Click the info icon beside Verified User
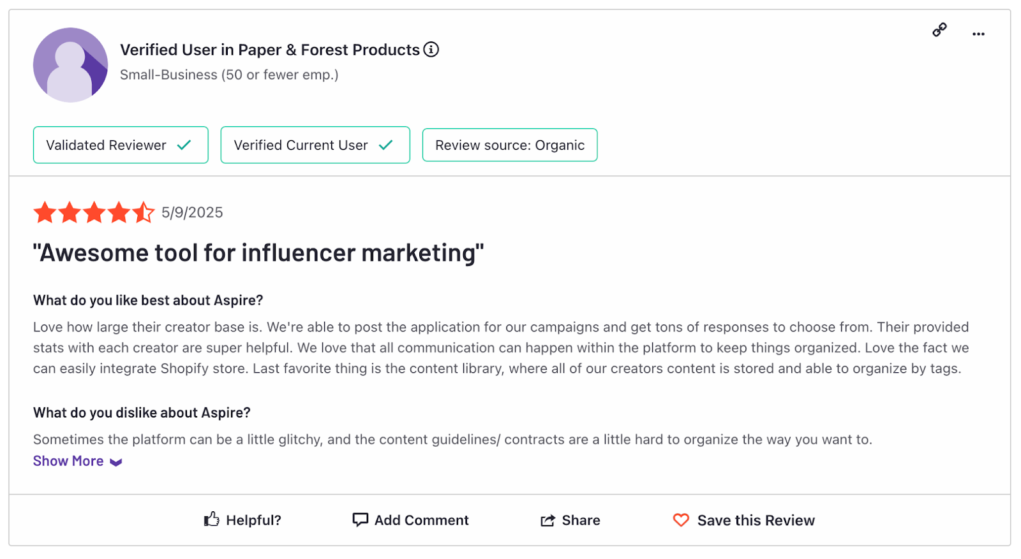The width and height of the screenshot is (1021, 559). tap(431, 49)
